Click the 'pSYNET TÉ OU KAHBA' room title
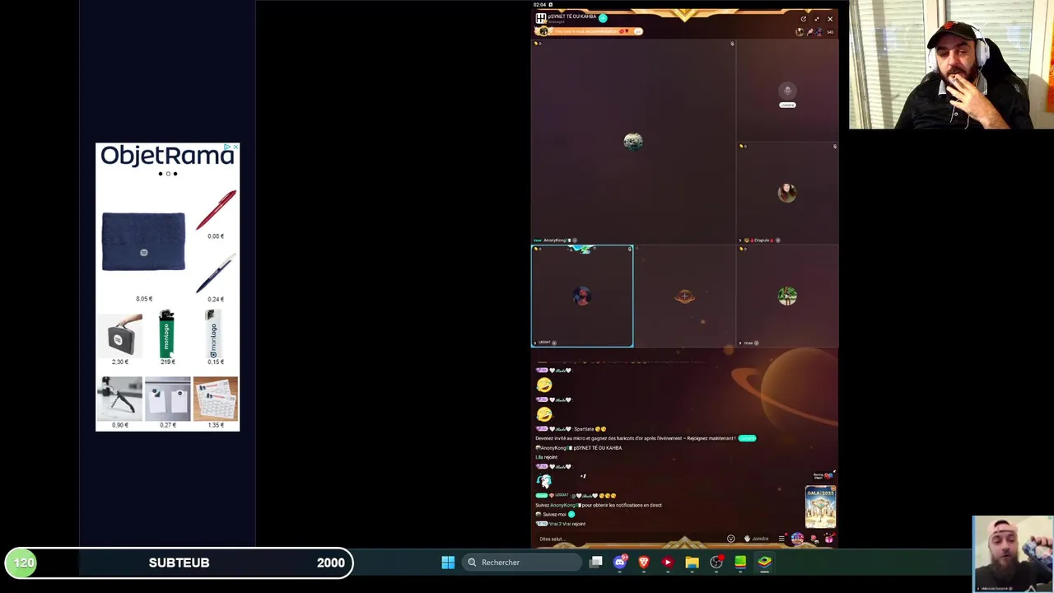1054x593 pixels. tap(572, 16)
